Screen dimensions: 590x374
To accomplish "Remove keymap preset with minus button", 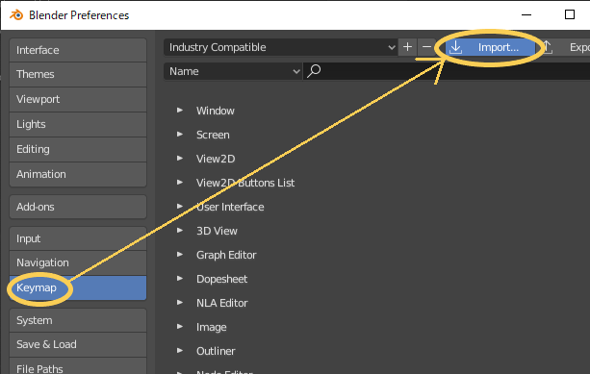I will (x=426, y=47).
